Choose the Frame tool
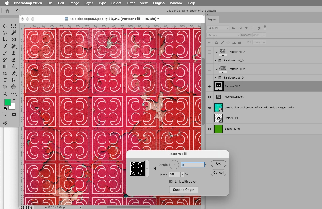This screenshot has width=322, height=209. pyautogui.click(x=14, y=40)
